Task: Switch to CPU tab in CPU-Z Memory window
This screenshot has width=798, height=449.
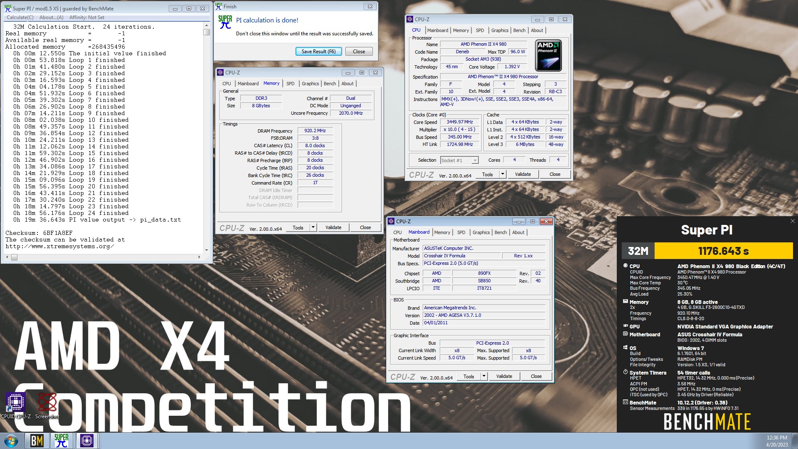Action: point(227,84)
